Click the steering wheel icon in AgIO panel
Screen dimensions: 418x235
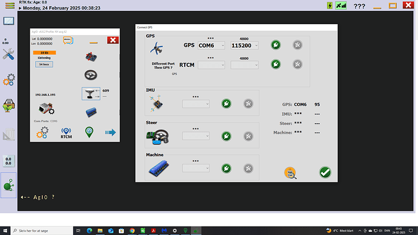[x=91, y=75]
